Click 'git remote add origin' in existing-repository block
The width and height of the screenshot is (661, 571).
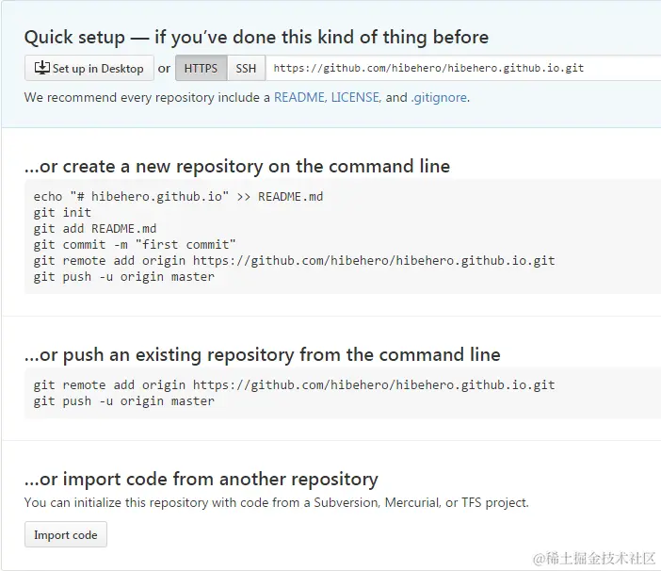click(x=294, y=385)
